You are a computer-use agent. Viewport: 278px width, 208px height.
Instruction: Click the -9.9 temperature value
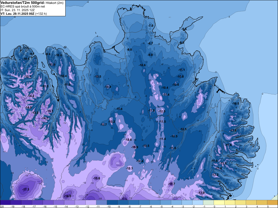click(x=150, y=55)
